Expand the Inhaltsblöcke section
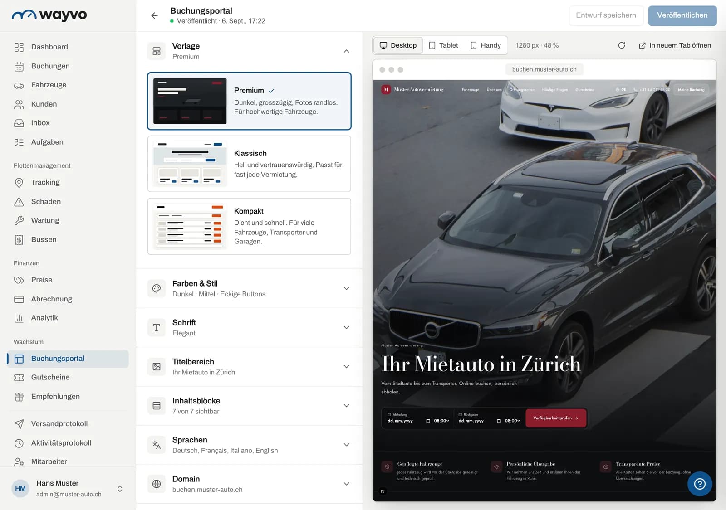This screenshot has width=726, height=510. tap(249, 406)
